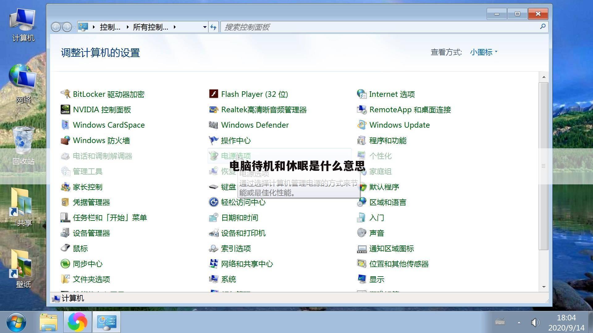Screen dimensions: 593x333
Task: Click the 设备管理器 icon
Action: (65, 233)
